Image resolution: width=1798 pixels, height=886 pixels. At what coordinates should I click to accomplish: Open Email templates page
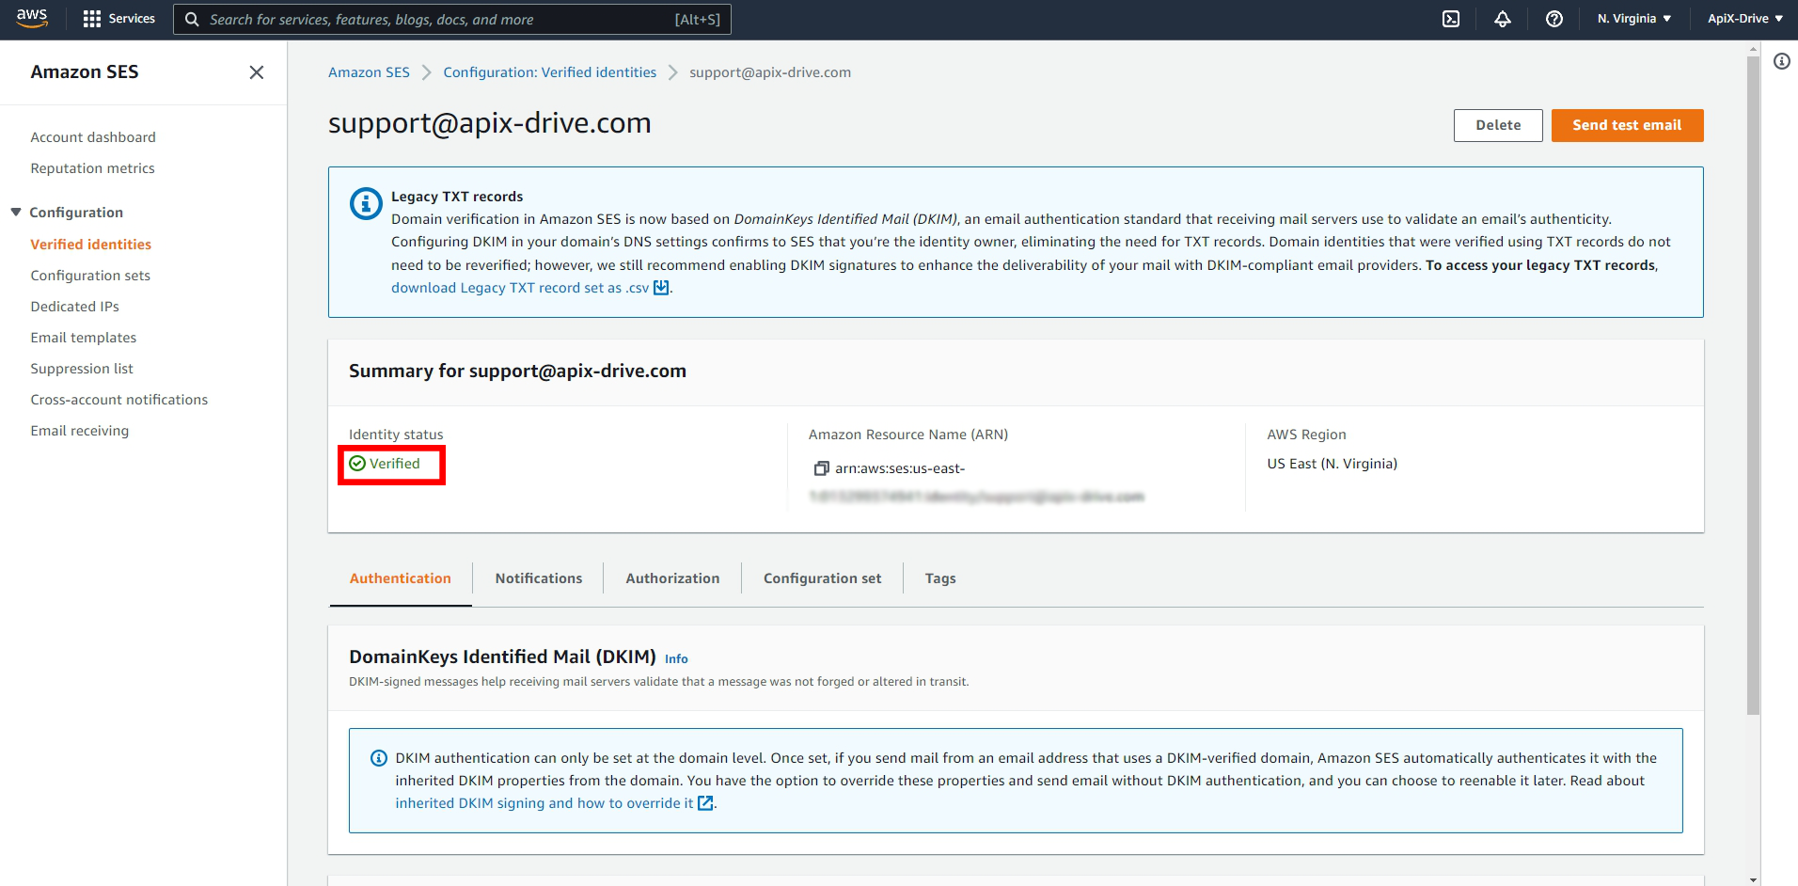click(83, 338)
